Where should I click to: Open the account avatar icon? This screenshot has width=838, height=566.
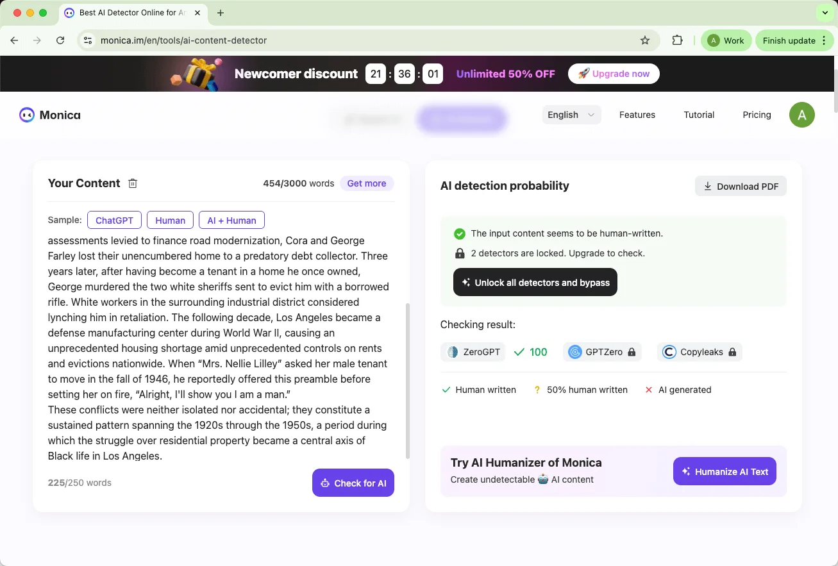point(801,115)
